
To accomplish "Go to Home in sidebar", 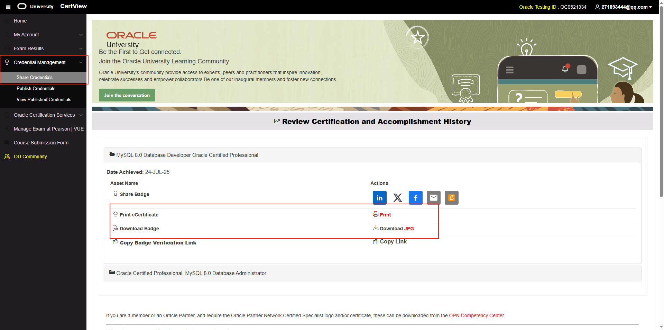I will point(20,21).
